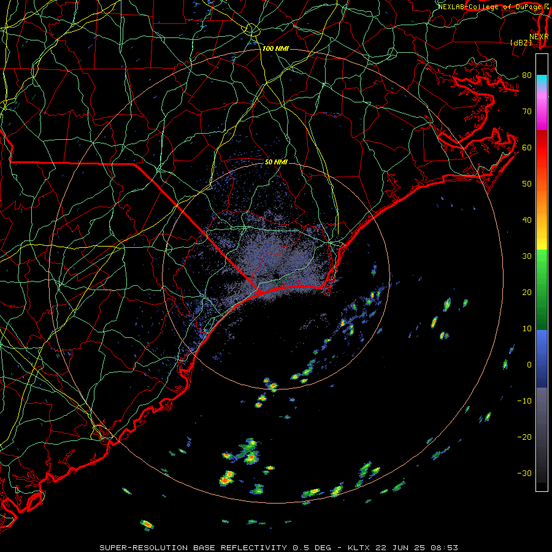
Task: Click the 50 value on the dBZ scale
Action: coord(527,184)
